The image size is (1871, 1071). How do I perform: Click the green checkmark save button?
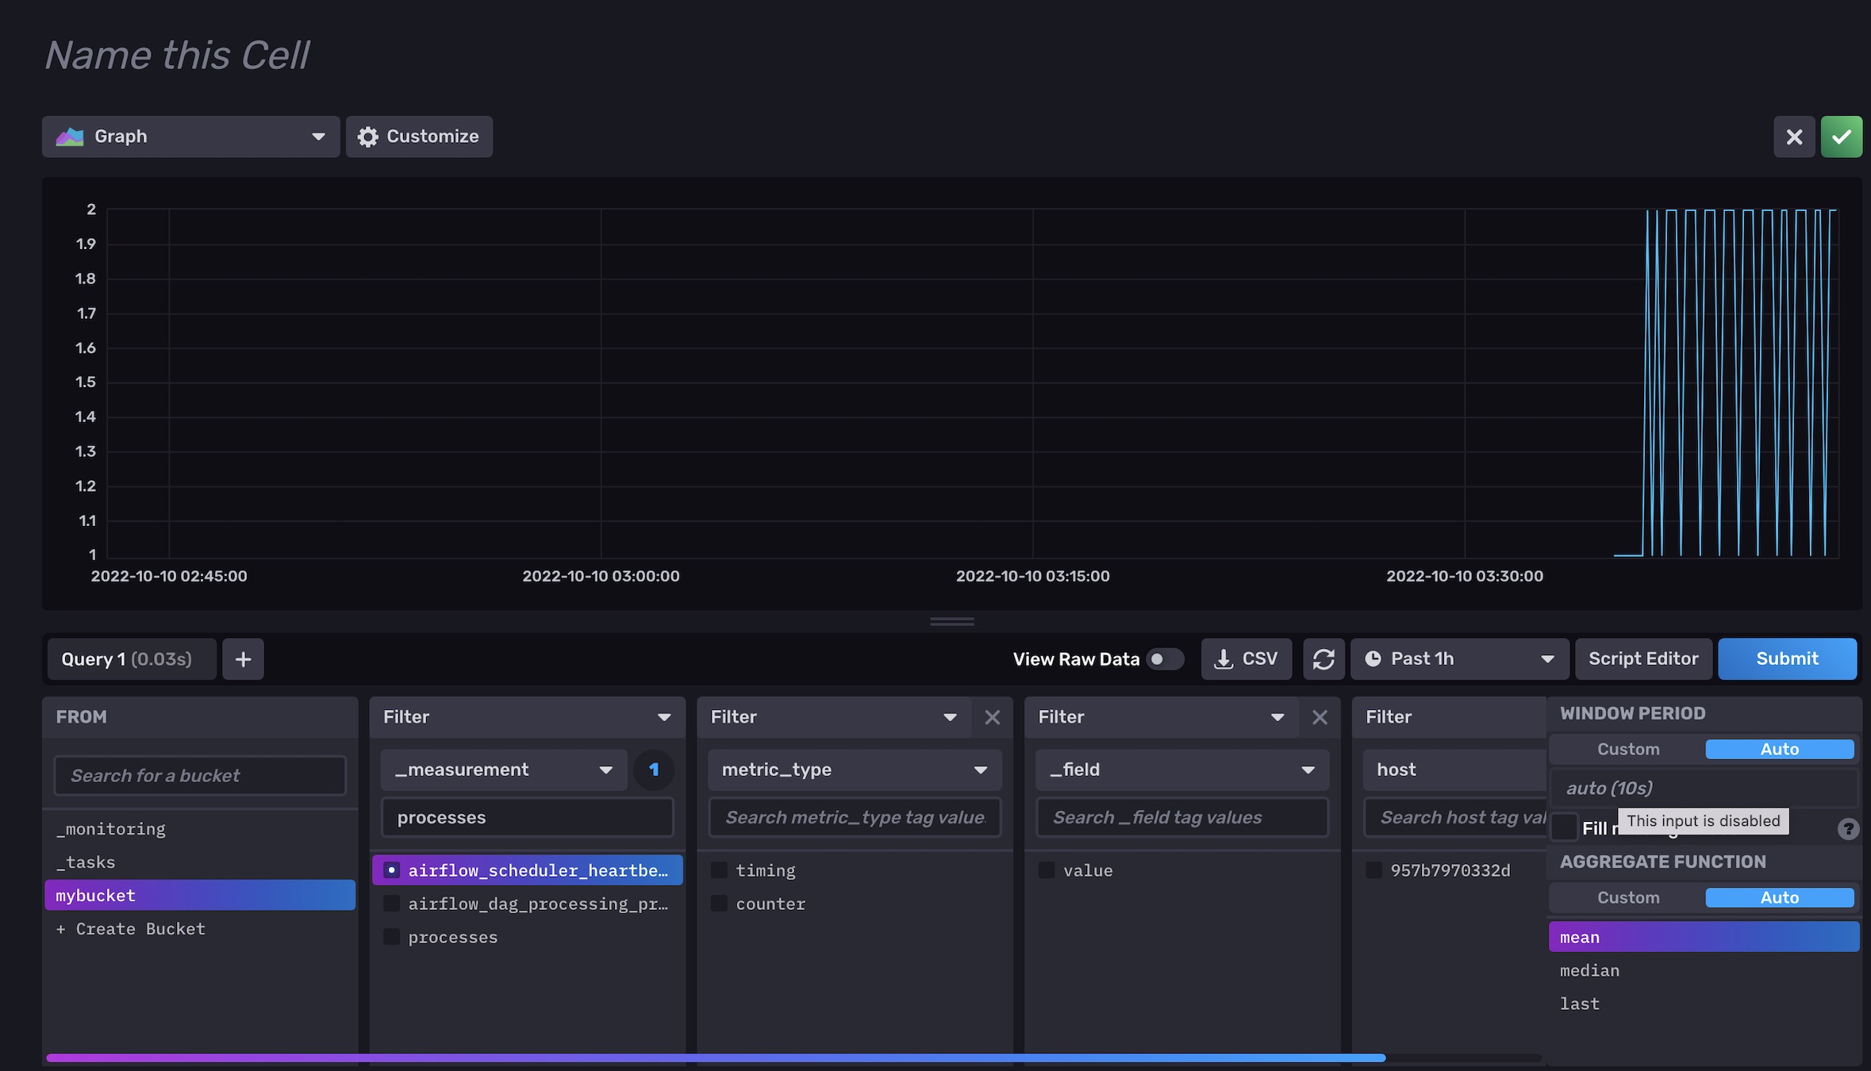1841,136
